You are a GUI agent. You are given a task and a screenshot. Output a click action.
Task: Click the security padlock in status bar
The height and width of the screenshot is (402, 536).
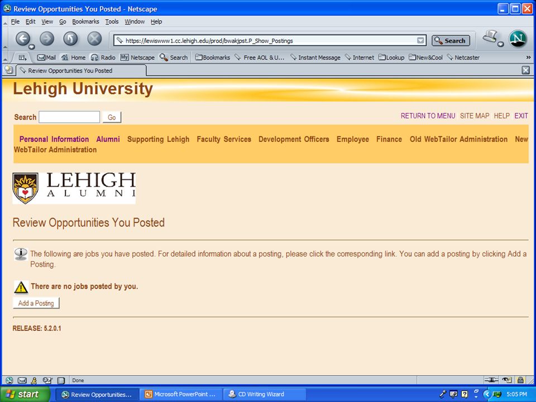click(x=520, y=380)
